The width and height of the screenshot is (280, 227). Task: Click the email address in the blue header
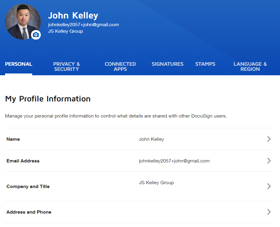(83, 25)
